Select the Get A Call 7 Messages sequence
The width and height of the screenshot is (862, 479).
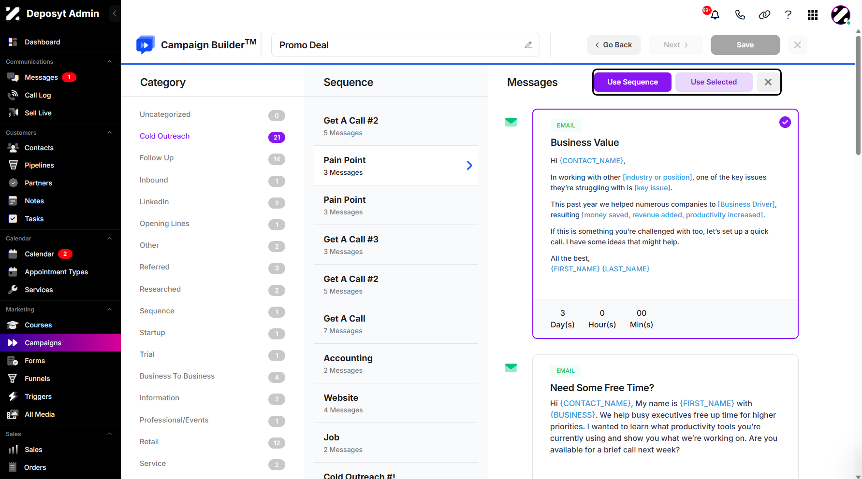[396, 324]
